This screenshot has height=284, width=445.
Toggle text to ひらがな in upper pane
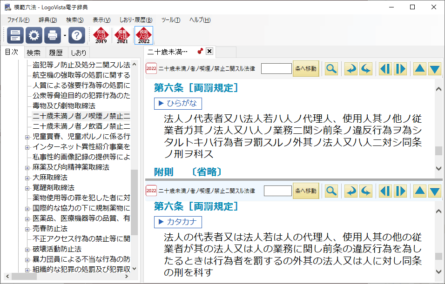(178, 104)
